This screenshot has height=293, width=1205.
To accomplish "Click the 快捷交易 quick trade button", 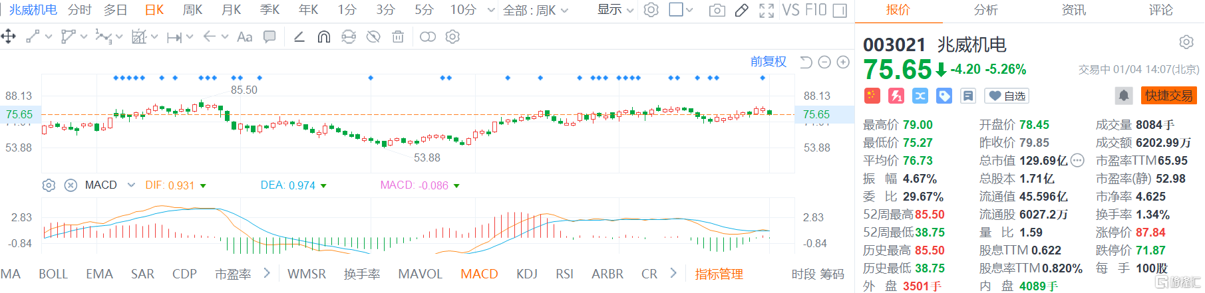I will pos(1168,96).
